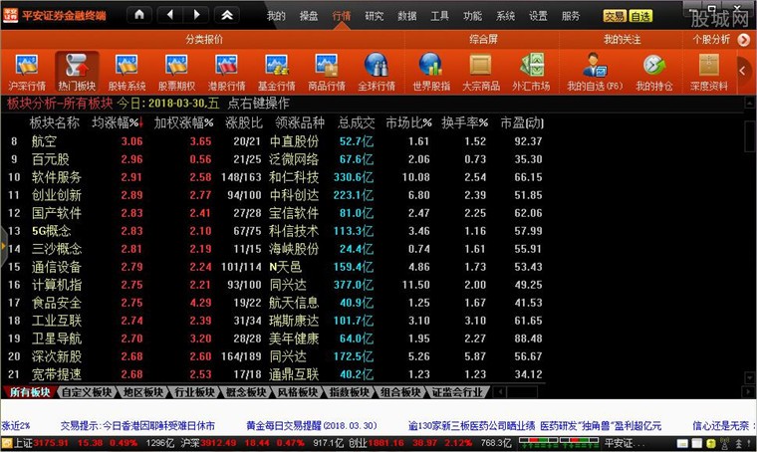
Task: Open the 系统 menu
Action: click(505, 16)
